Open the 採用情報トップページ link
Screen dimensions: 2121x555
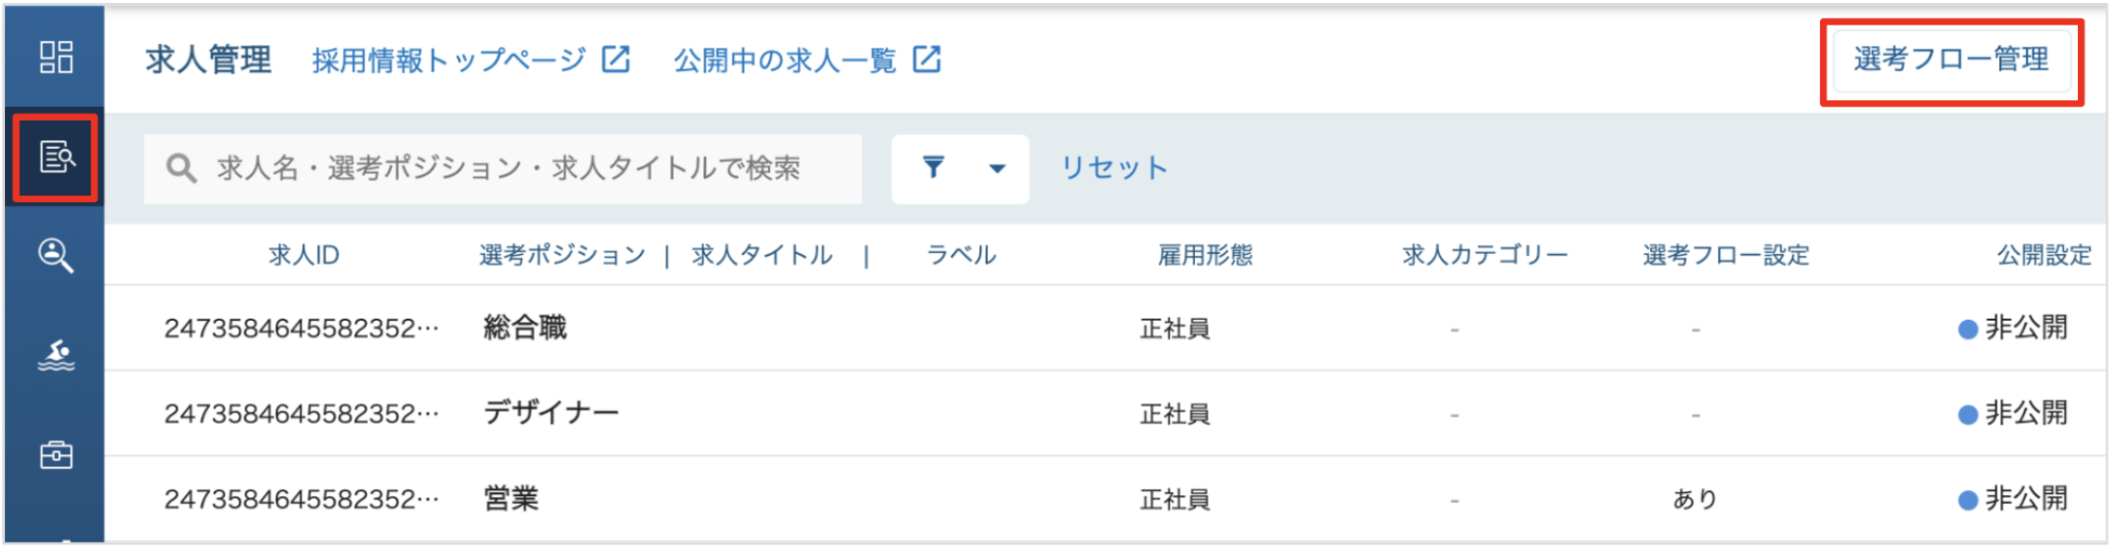449,60
